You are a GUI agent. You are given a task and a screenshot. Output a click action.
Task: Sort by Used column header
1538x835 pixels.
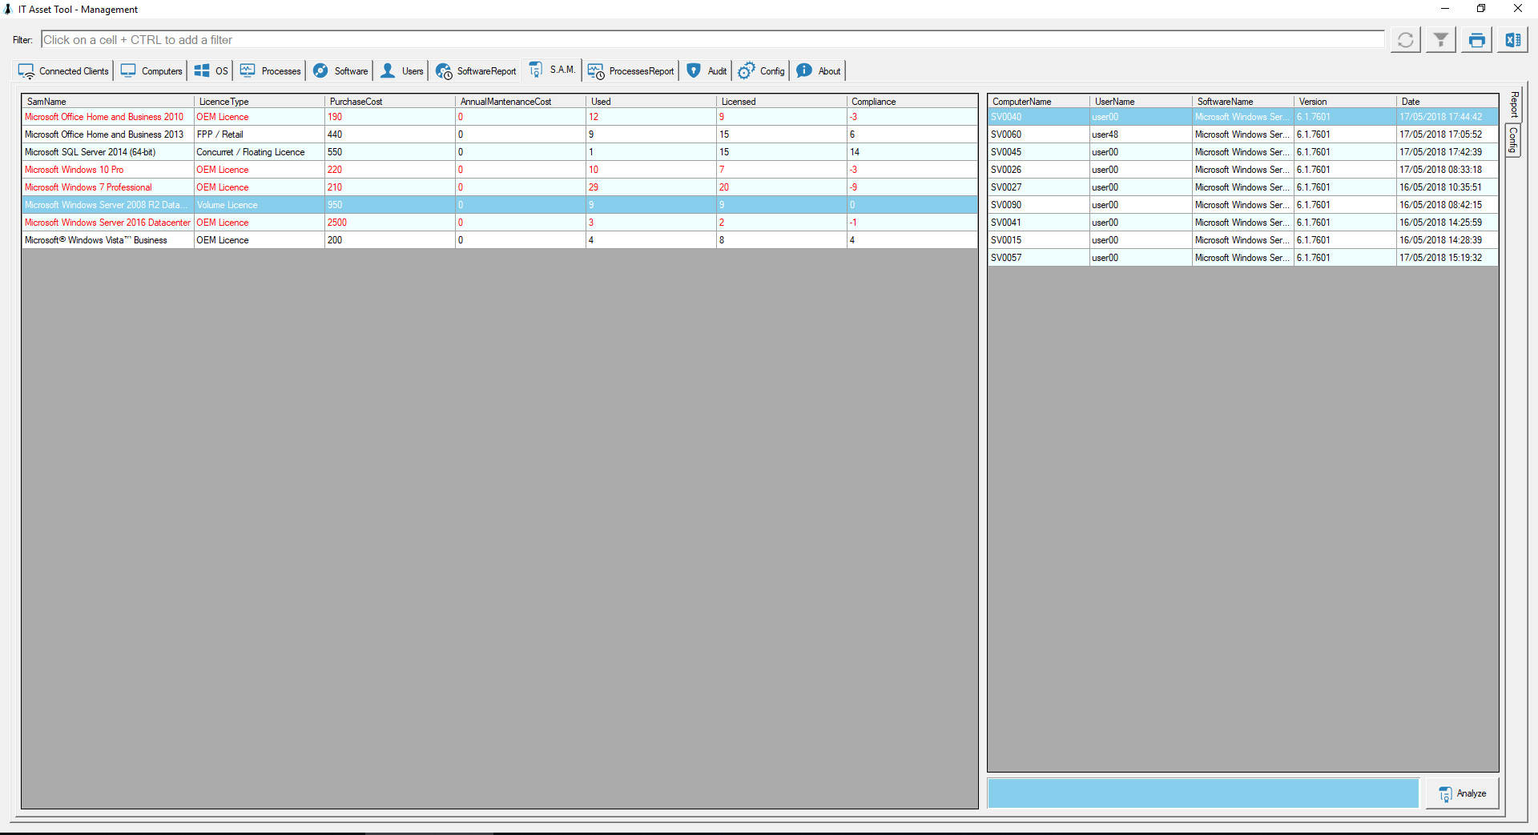pos(651,102)
